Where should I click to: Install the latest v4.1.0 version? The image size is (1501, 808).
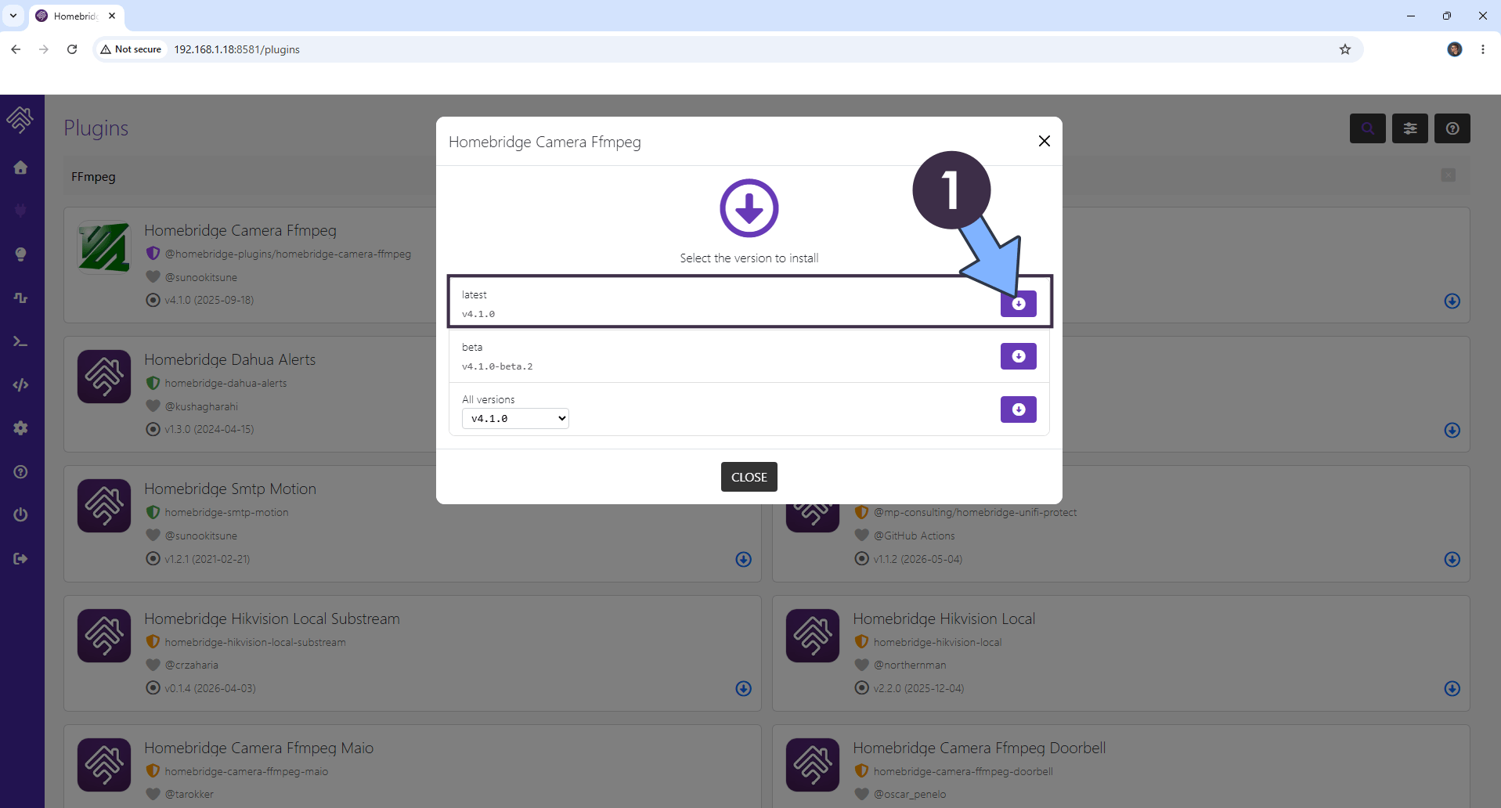point(1018,304)
